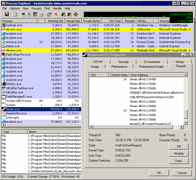Open the Find menu
Image resolution: width=196 pixels, height=180 pixels.
coord(47,8)
